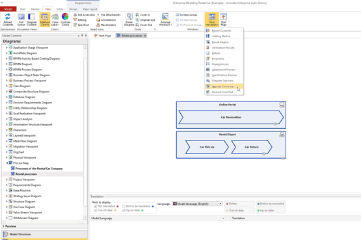This screenshot has height=240, width=361.
Task: Open the Zoom group dialog launcher
Action: coord(155,29)
